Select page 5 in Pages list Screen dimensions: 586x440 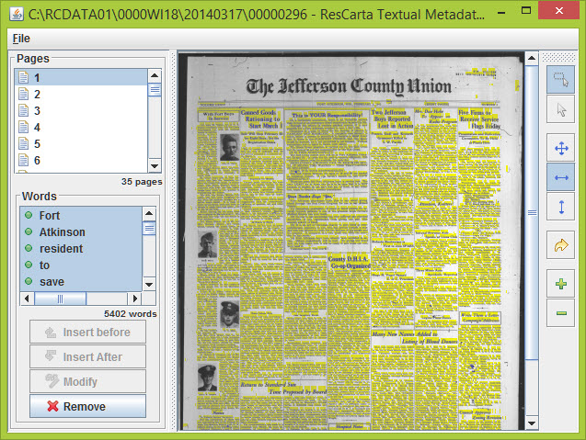pyautogui.click(x=81, y=143)
